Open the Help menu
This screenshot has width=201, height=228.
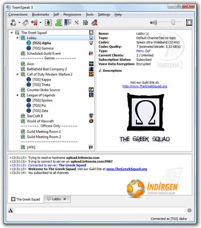coord(118,14)
